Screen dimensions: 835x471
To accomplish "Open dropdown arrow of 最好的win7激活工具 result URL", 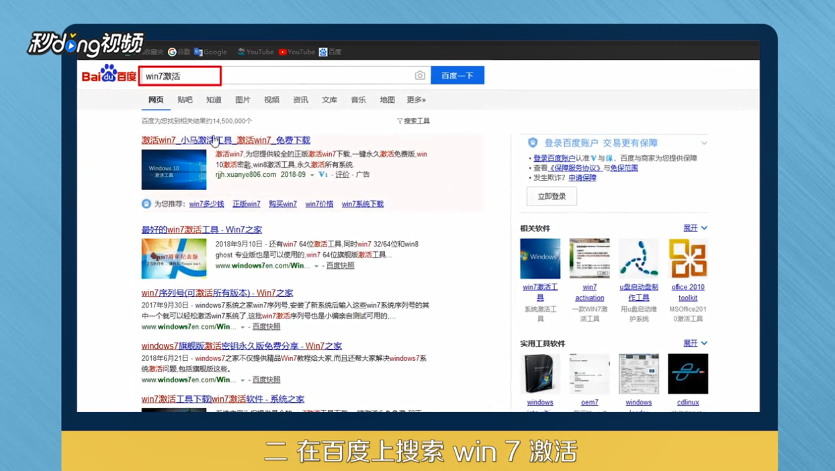I will (316, 266).
